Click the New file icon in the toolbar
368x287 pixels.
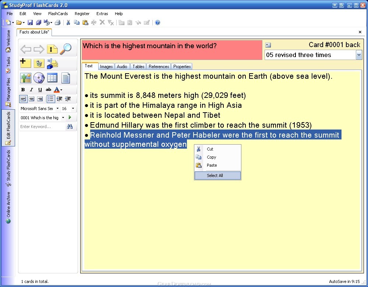tap(8, 22)
